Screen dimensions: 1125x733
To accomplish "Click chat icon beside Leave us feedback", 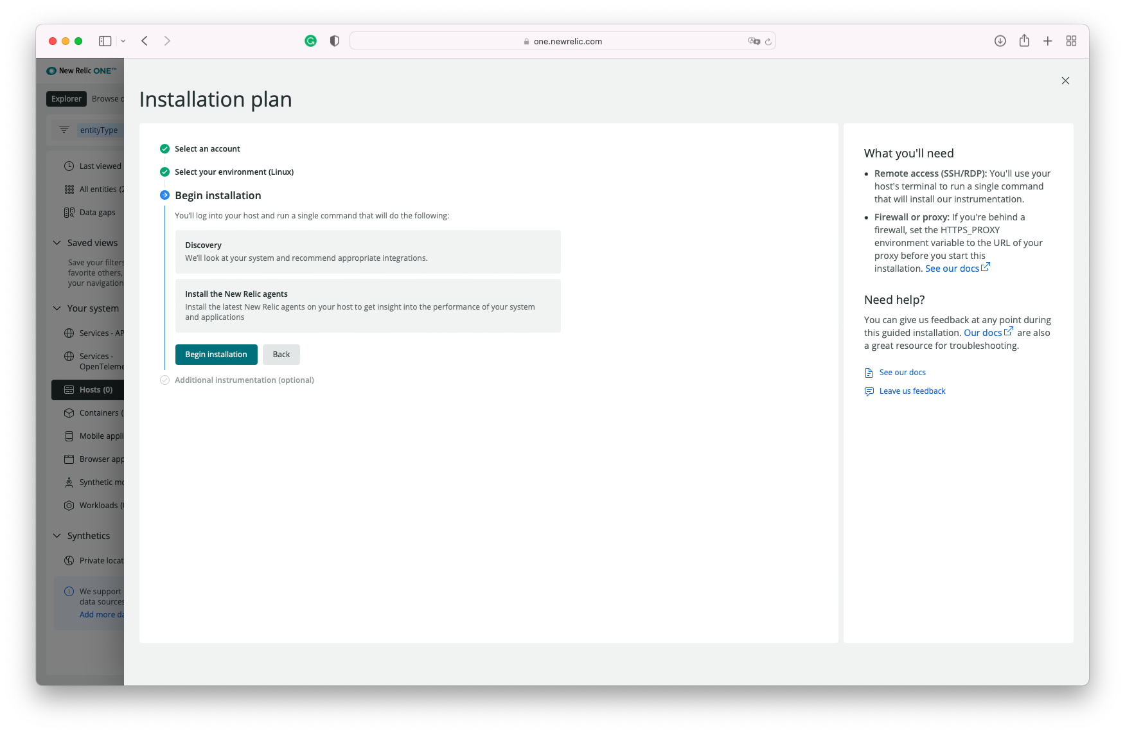I will [869, 391].
